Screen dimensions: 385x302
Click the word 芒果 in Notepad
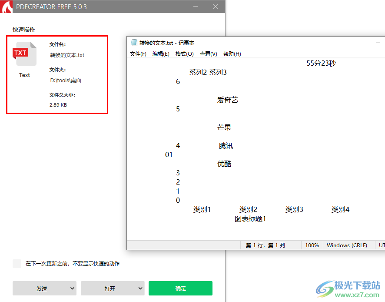tap(224, 127)
